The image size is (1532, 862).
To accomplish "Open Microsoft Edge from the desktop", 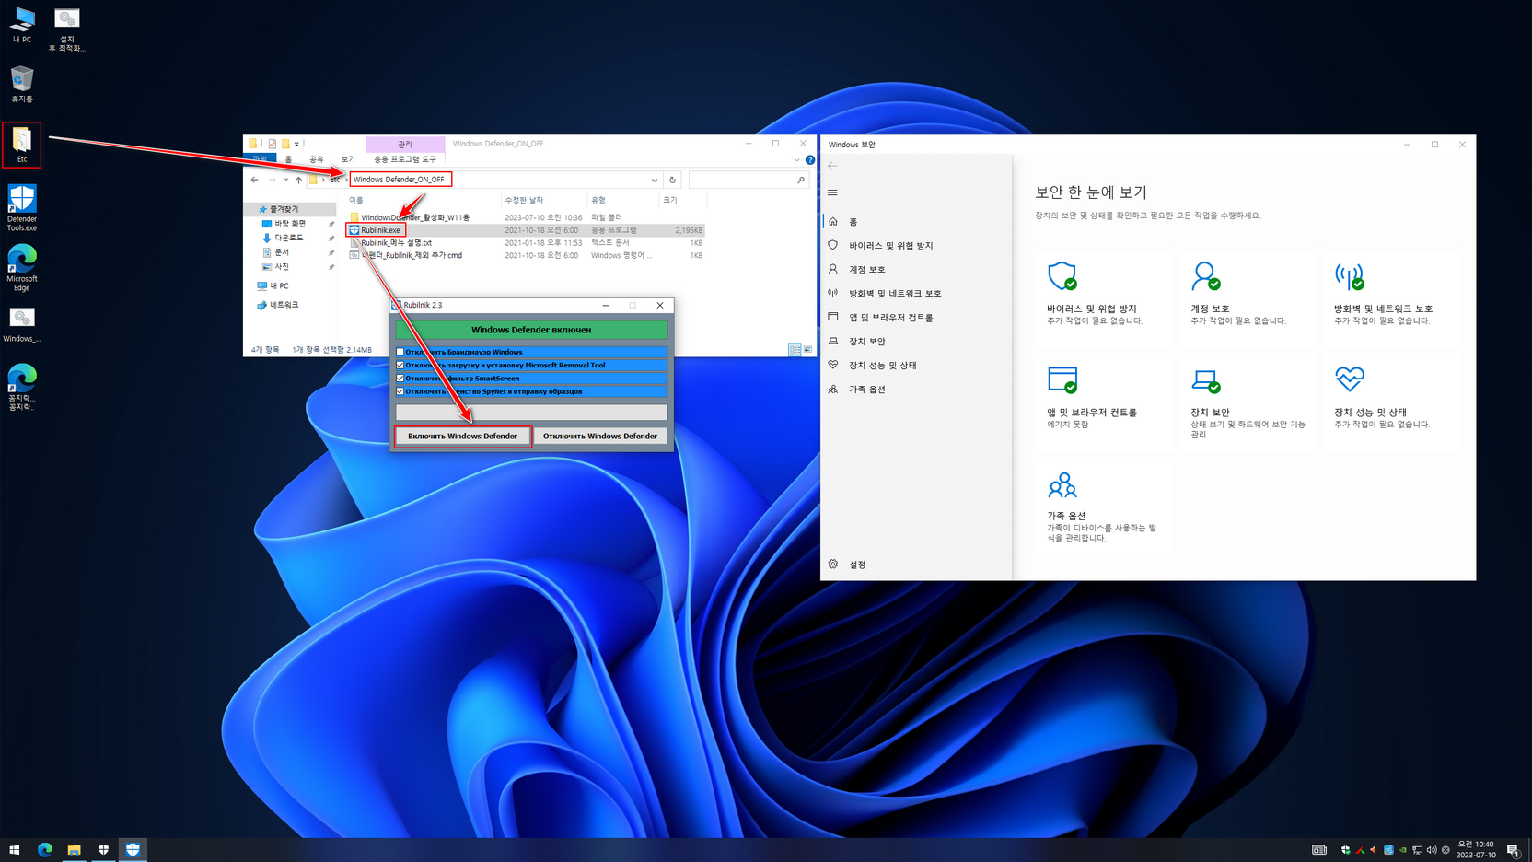I will click(22, 268).
